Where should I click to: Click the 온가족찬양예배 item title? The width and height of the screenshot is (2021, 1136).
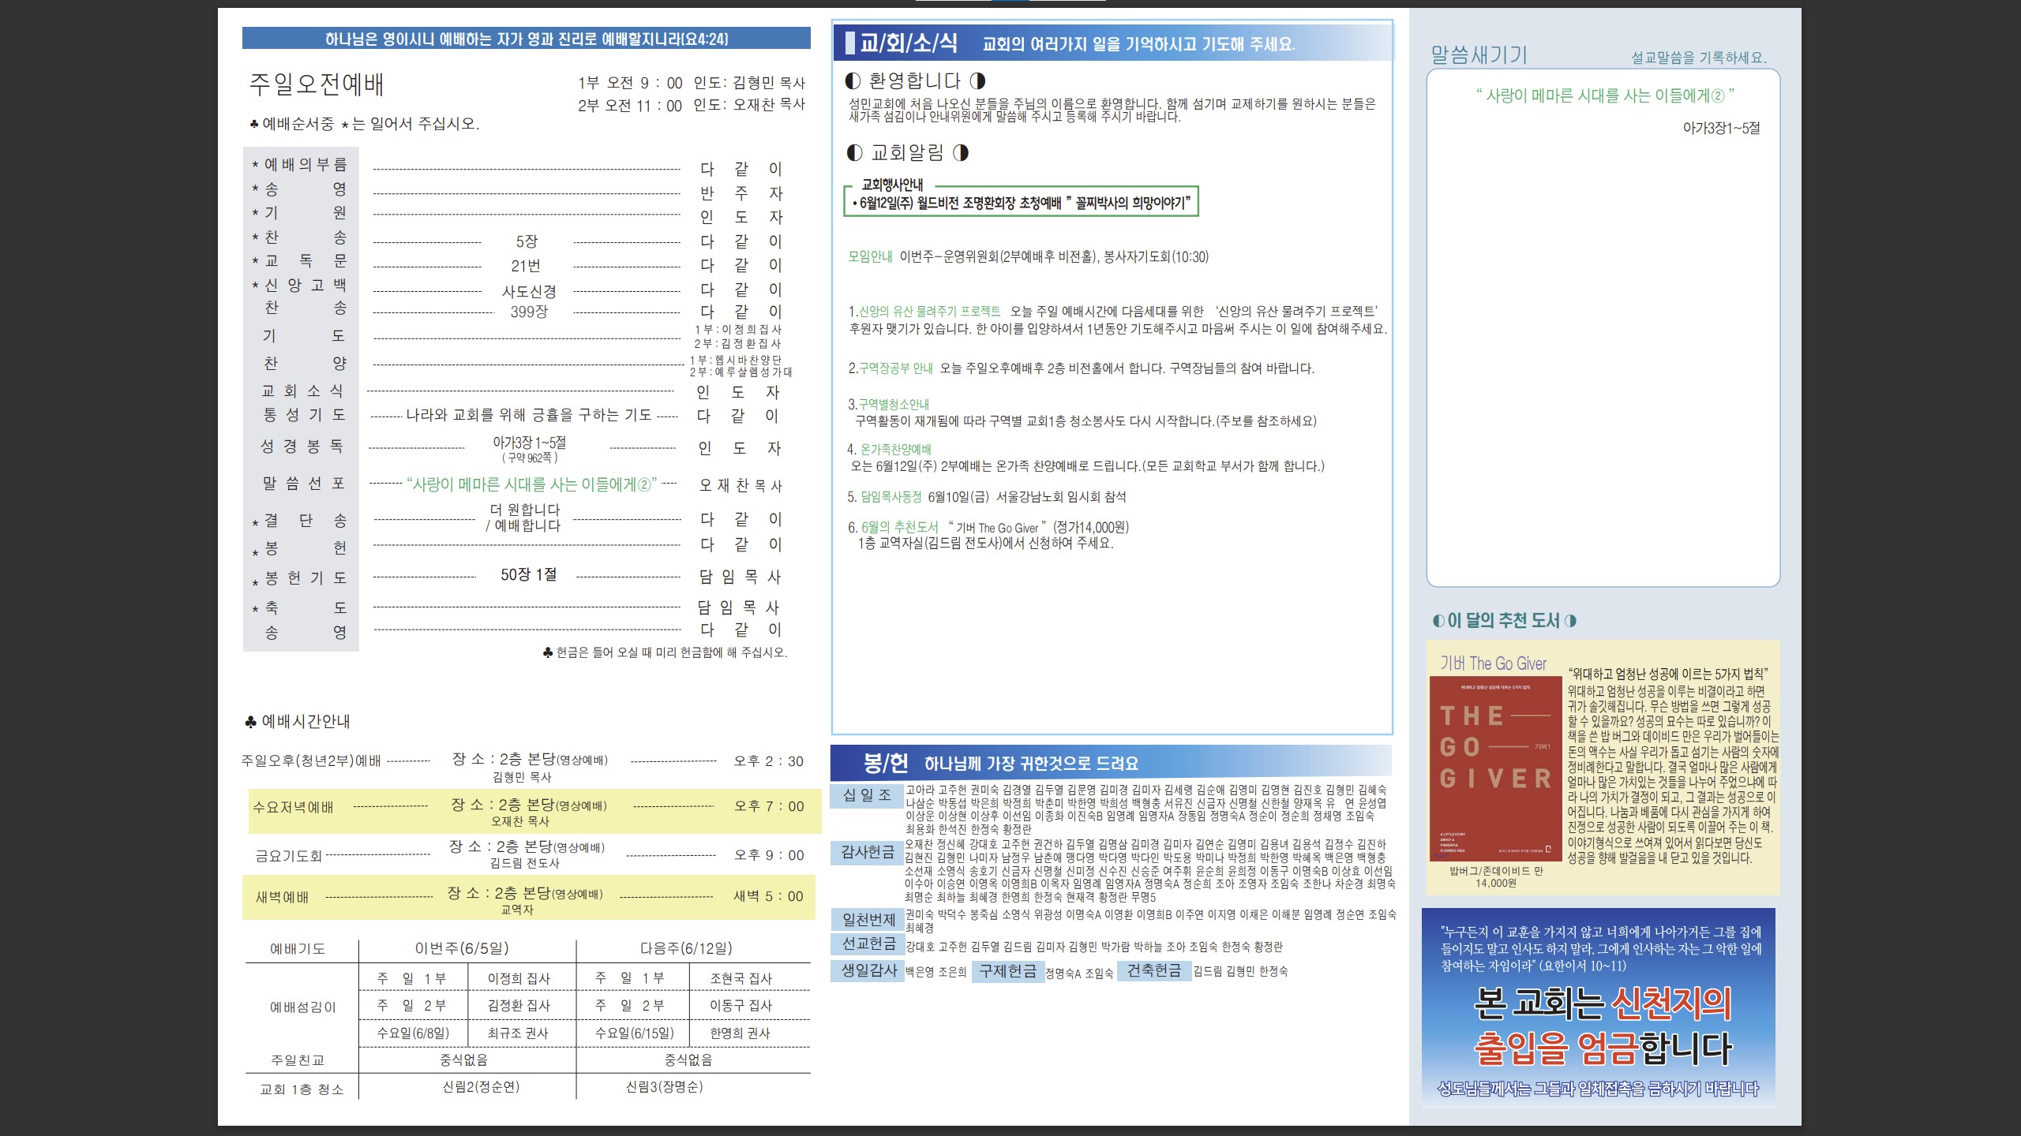pos(895,450)
